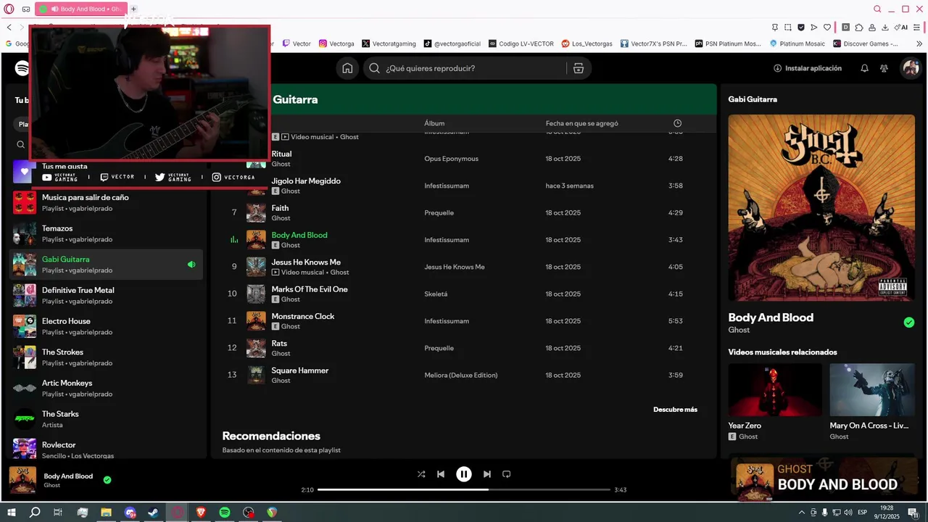Open the user profile avatar
The height and width of the screenshot is (522, 928).
pos(911,68)
